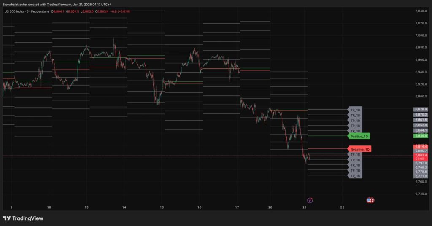
Task: Select the green Positive_1D level label
Action: pyautogui.click(x=359, y=137)
